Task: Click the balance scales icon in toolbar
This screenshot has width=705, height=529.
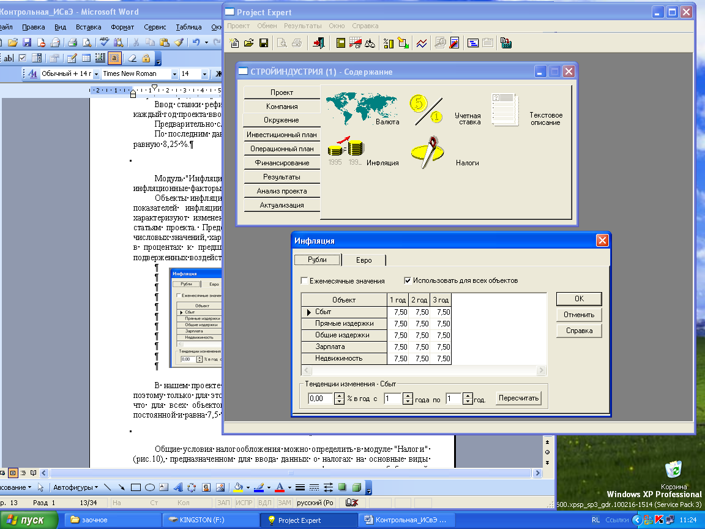Action: [370, 43]
